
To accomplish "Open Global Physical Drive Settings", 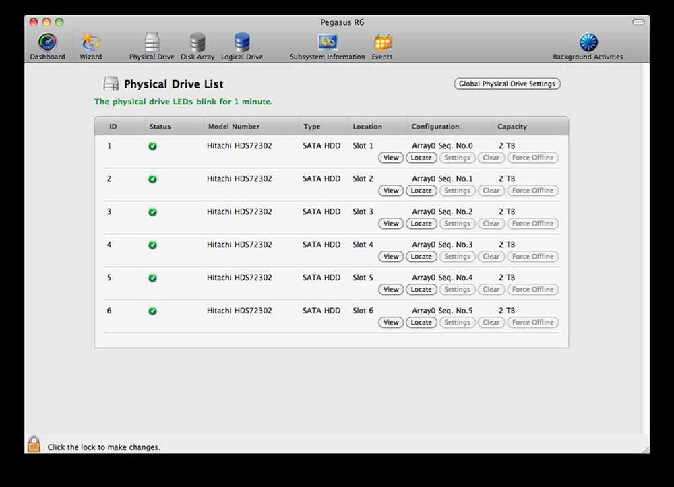I will [508, 84].
